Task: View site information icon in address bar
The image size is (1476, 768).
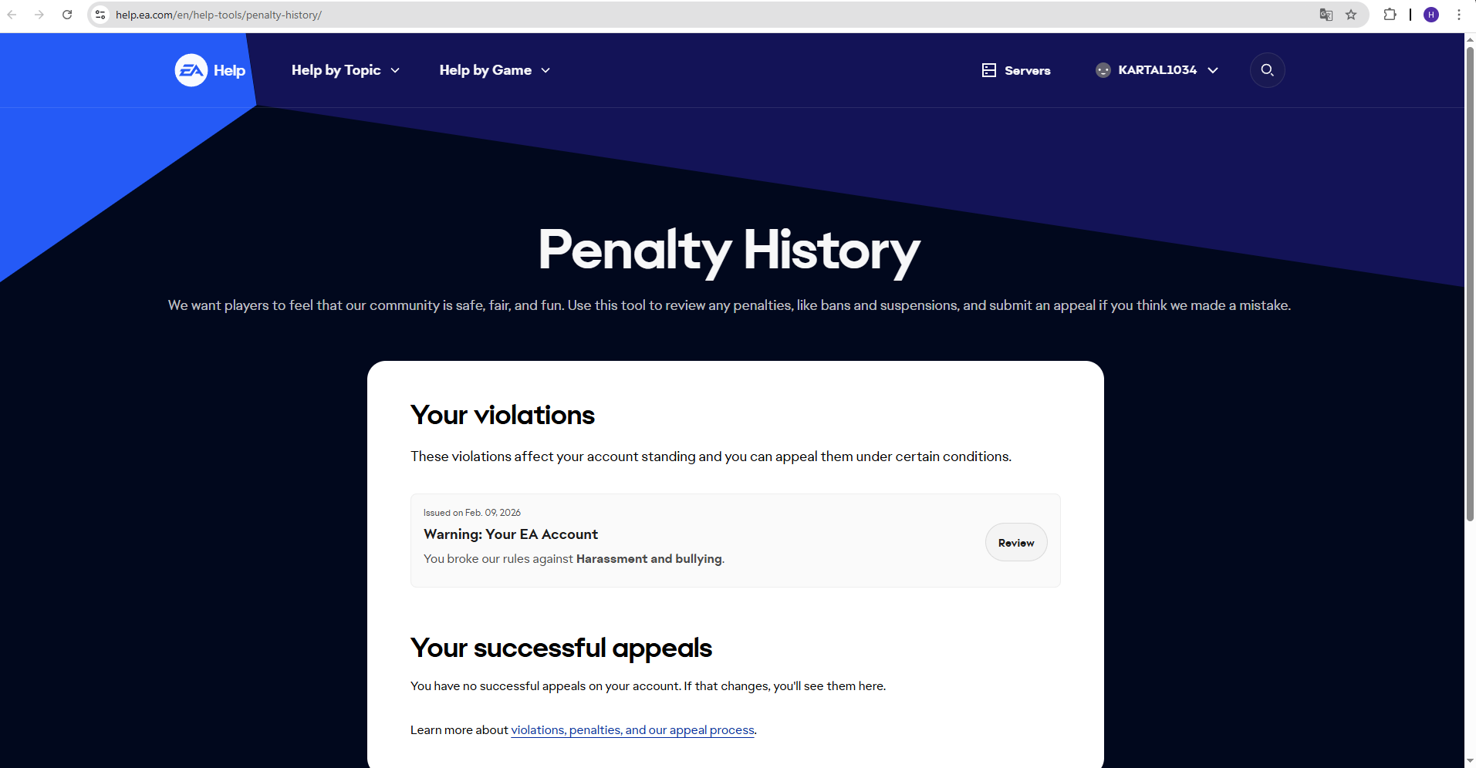Action: coord(100,15)
